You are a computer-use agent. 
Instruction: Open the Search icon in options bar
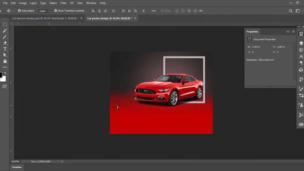[291, 11]
